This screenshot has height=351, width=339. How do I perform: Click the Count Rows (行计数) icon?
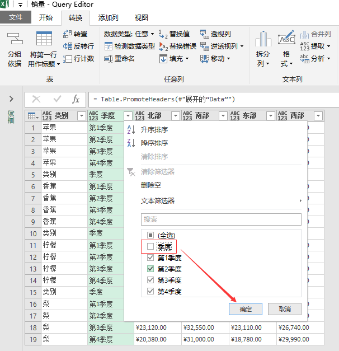[68, 59]
